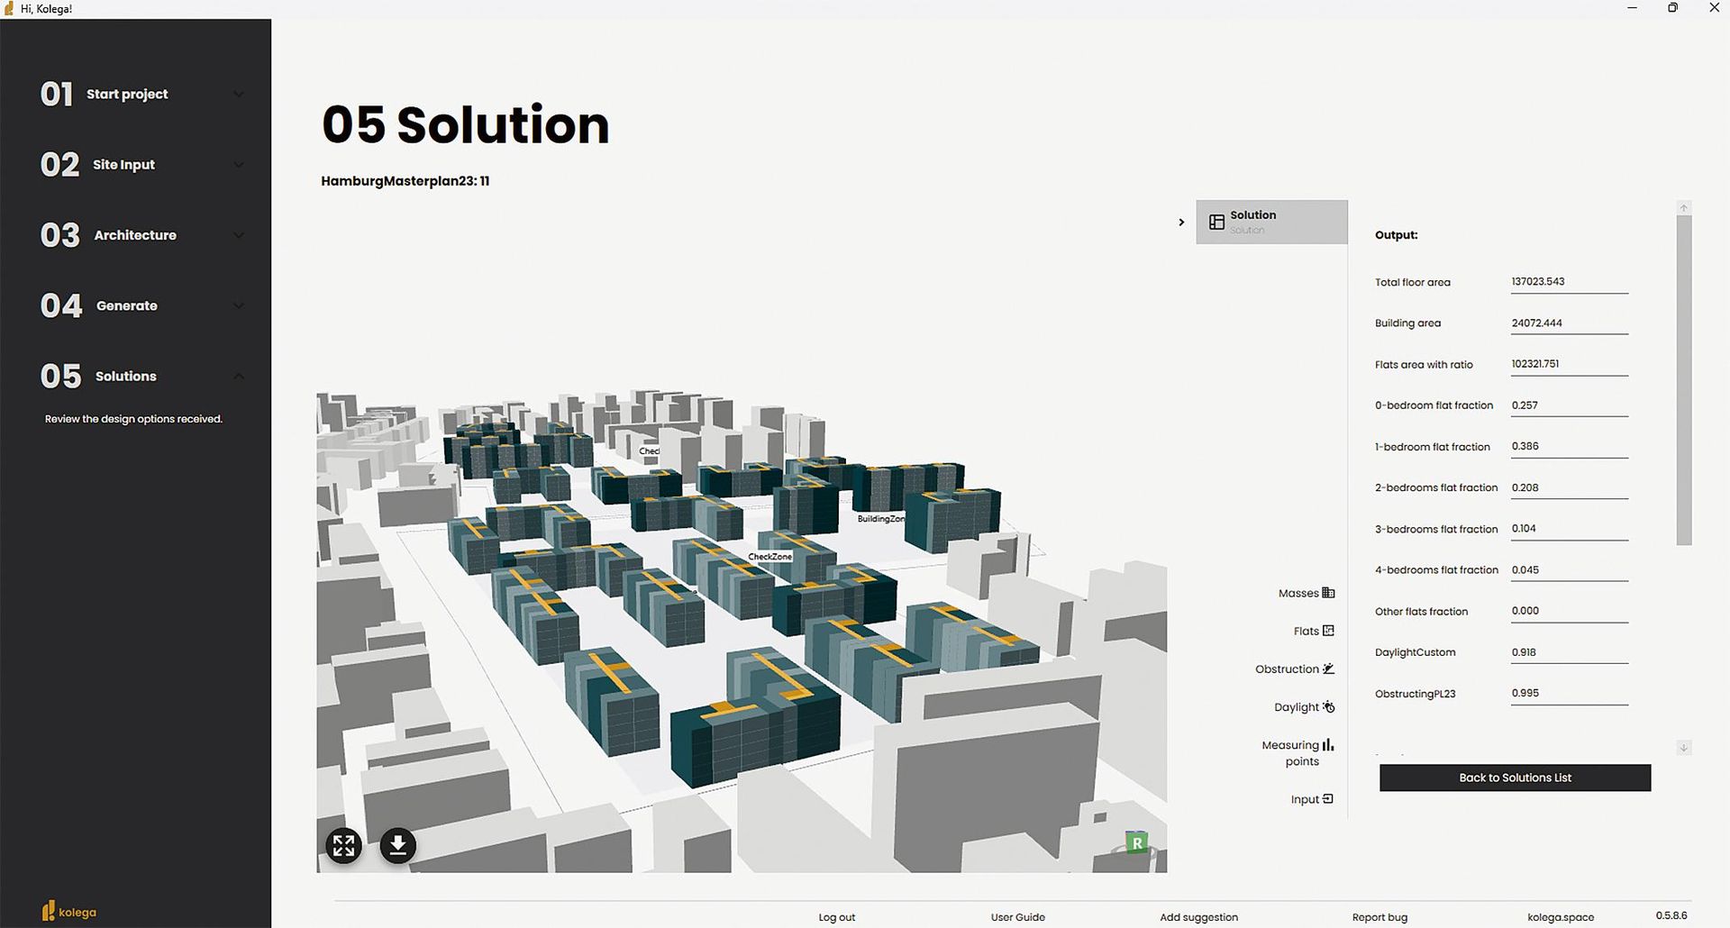Click the fullscreen expand icon in viewer
The image size is (1730, 928).
coord(343,845)
